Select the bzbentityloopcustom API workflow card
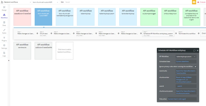 (107, 17)
